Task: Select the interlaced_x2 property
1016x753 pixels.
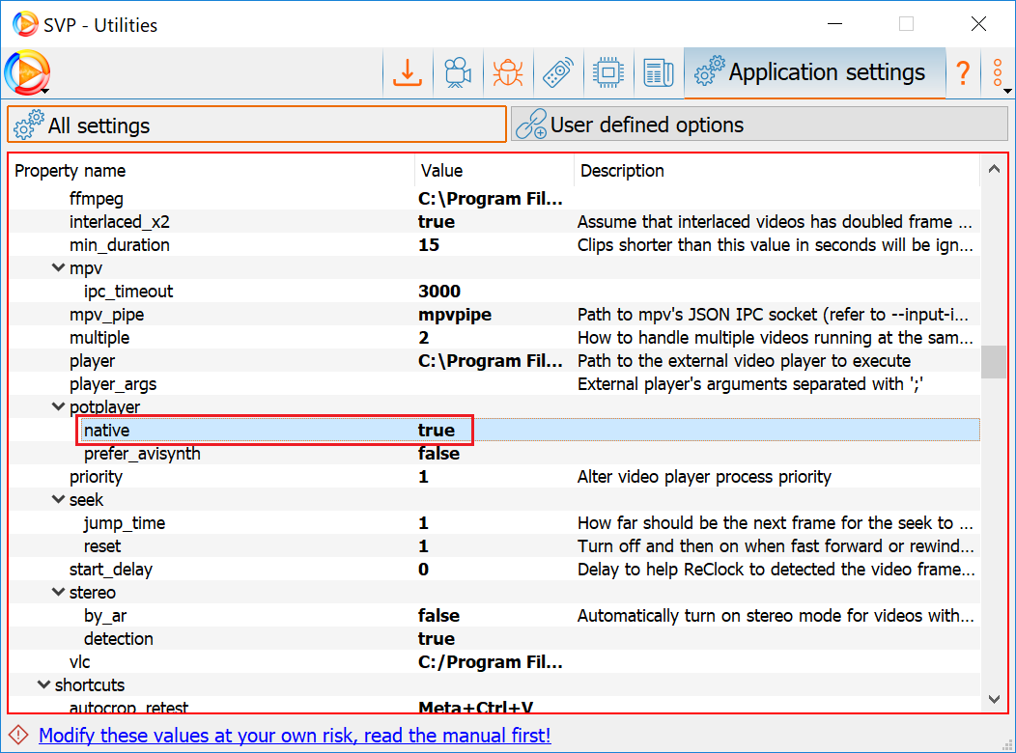Action: click(494, 221)
